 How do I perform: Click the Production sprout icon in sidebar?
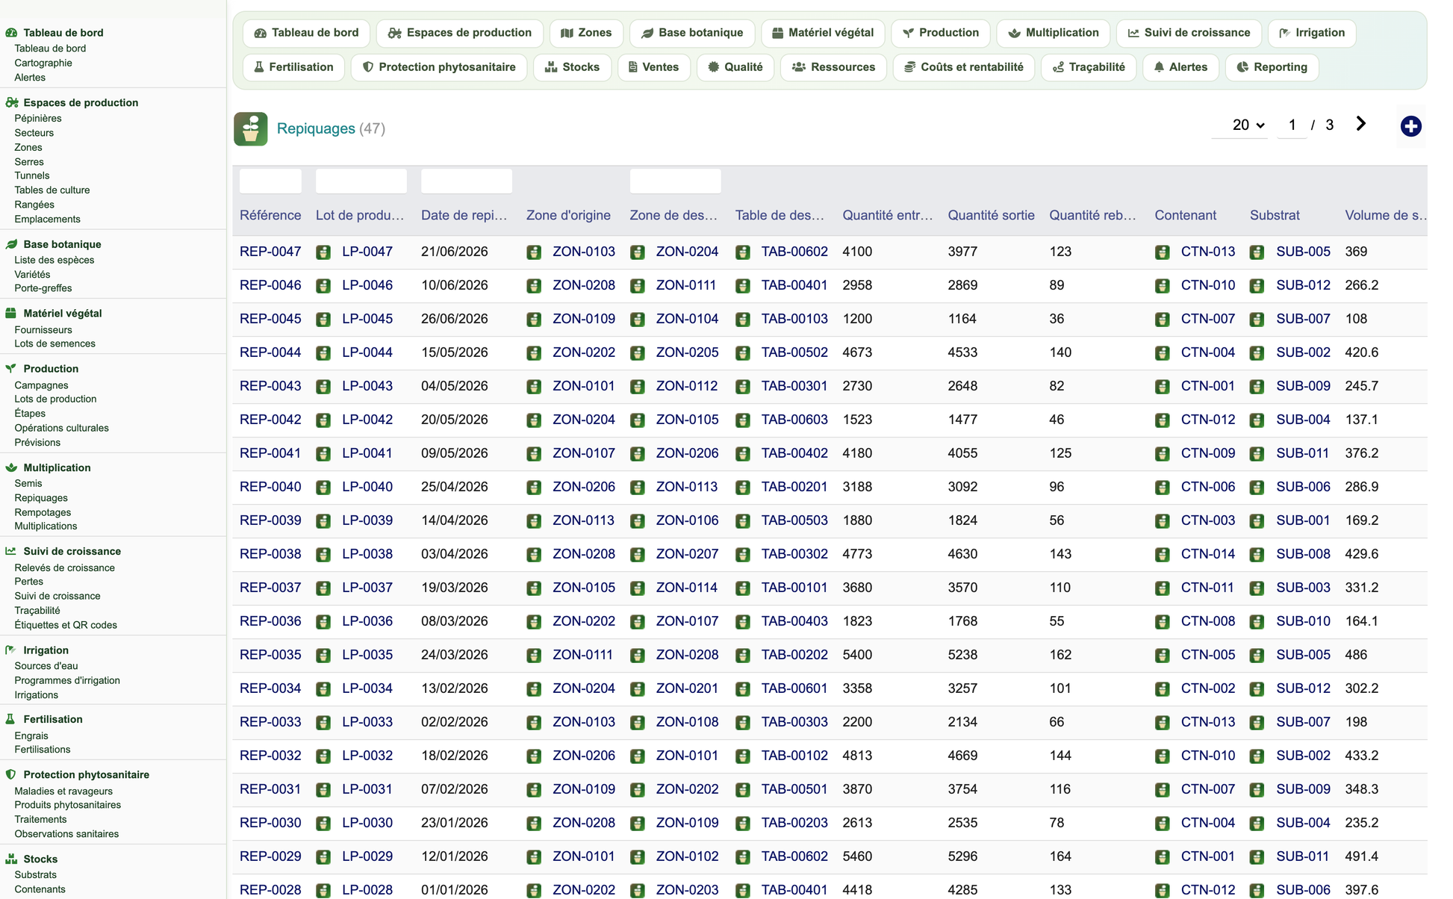pyautogui.click(x=11, y=369)
